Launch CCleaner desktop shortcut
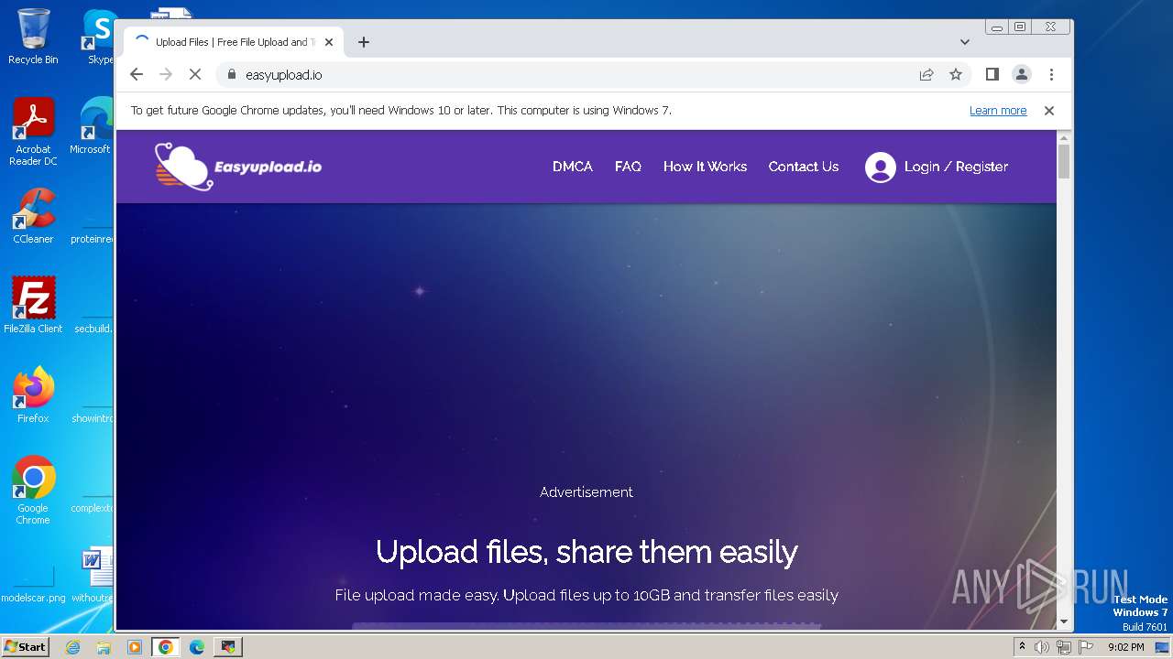 point(33,216)
